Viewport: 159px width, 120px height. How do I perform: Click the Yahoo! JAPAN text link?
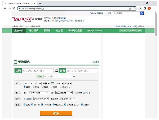click(x=96, y=13)
